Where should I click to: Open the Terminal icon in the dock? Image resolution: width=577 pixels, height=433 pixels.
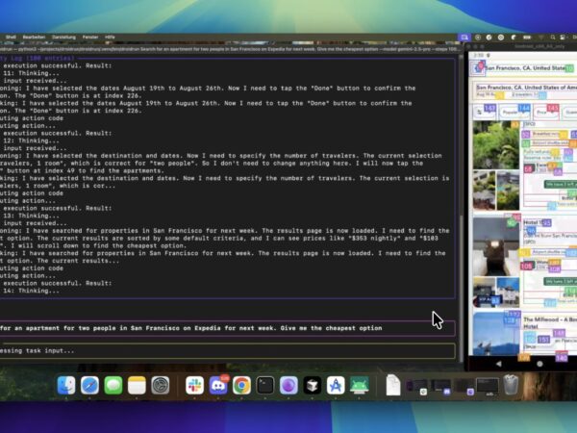(265, 385)
